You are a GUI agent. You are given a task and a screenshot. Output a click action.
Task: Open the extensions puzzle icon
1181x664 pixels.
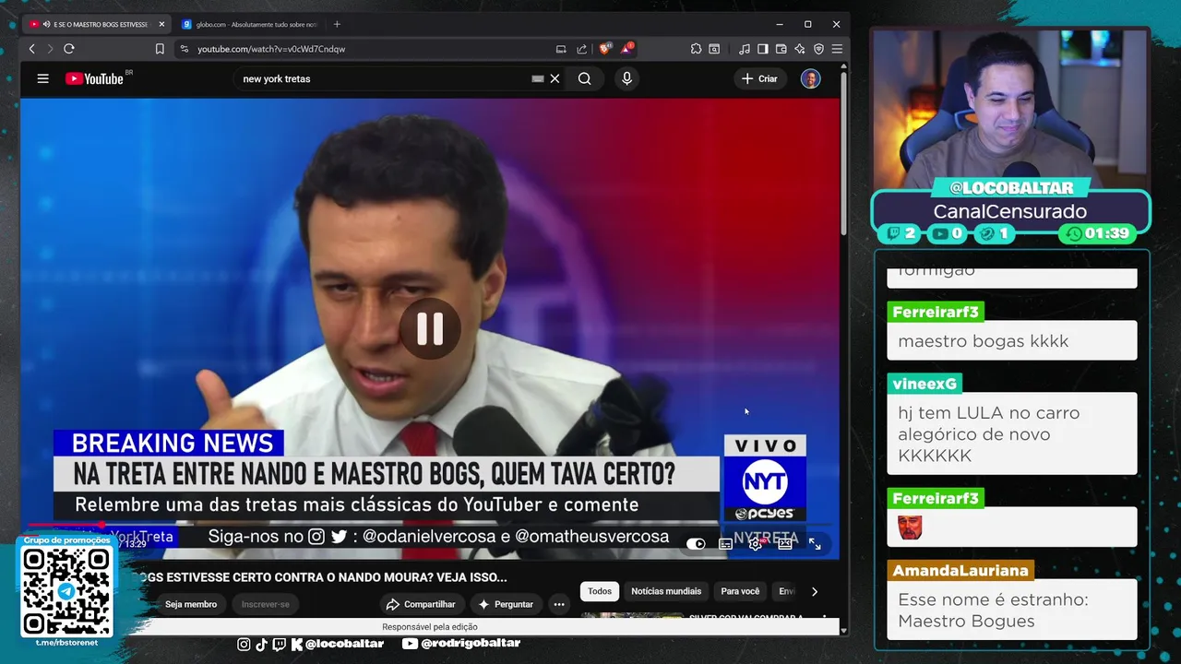(696, 49)
